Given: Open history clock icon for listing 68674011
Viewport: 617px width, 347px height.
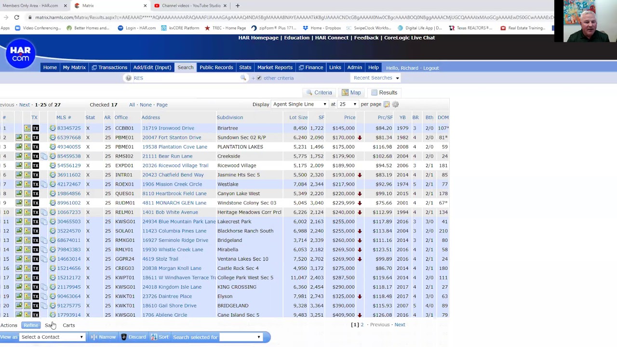Looking at the screenshot, I should click(53, 240).
